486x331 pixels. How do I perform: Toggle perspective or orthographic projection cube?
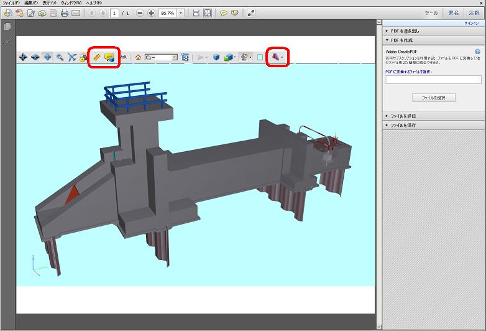click(216, 57)
